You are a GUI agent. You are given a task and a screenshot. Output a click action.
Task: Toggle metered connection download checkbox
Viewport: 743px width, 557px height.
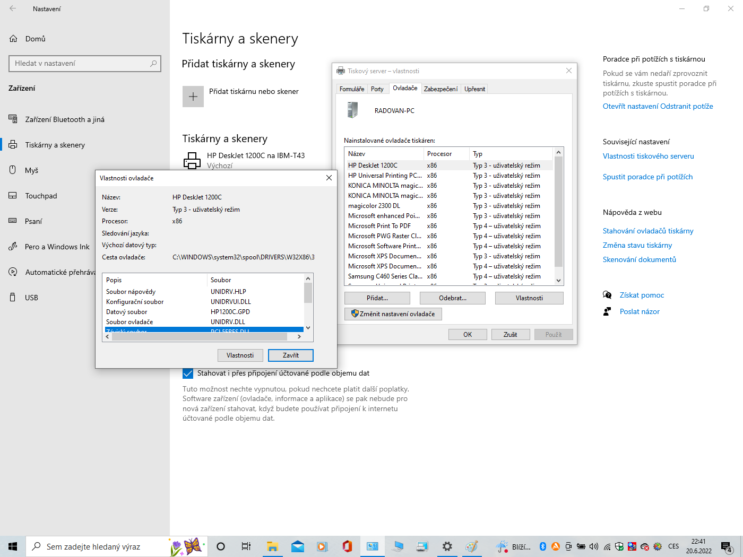(188, 373)
